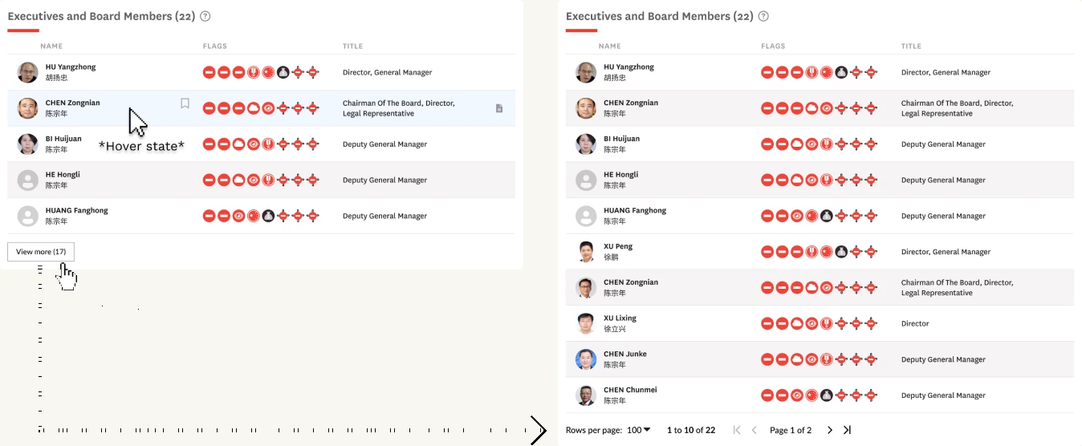The width and height of the screenshot is (1082, 446).
Task: Click CHEN Chunmei's profile photo
Action: click(x=586, y=395)
